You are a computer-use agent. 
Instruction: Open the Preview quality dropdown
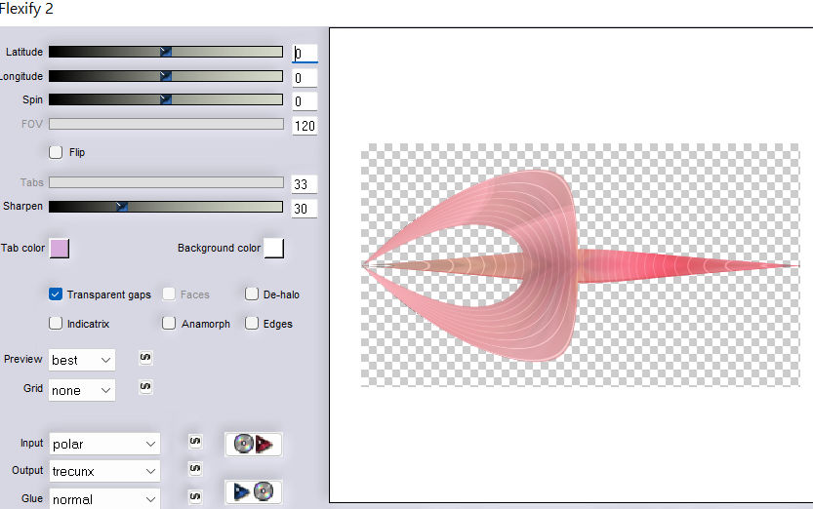(x=82, y=360)
